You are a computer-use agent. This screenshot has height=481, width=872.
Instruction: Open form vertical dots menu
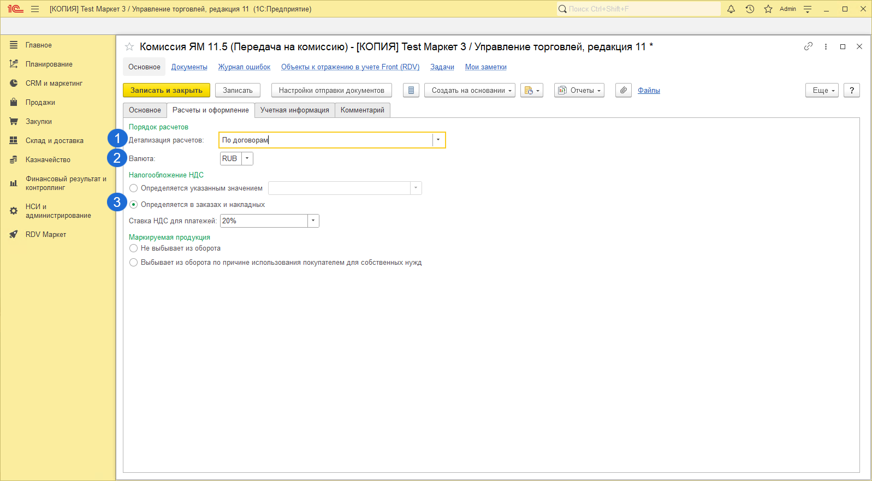[826, 46]
